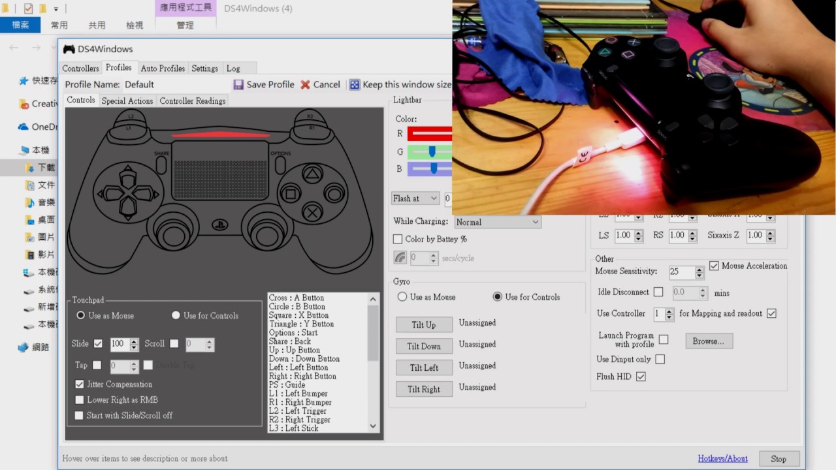Screen dimensions: 836x470
Task: Click the Keep this window size icon
Action: tap(354, 84)
